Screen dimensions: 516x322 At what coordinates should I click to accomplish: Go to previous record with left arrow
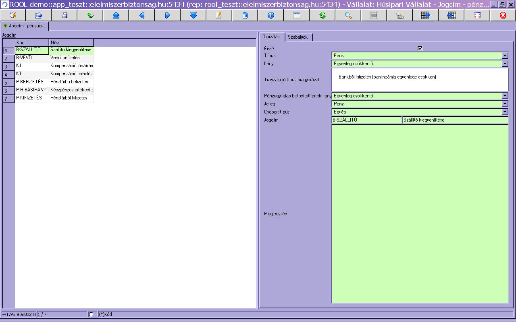[141, 15]
